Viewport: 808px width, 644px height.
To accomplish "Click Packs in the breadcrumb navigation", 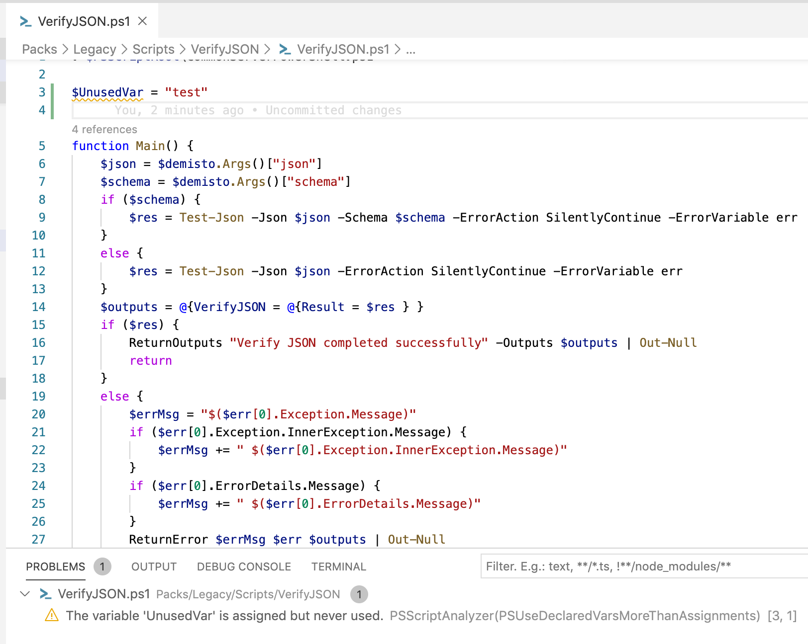I will click(39, 49).
